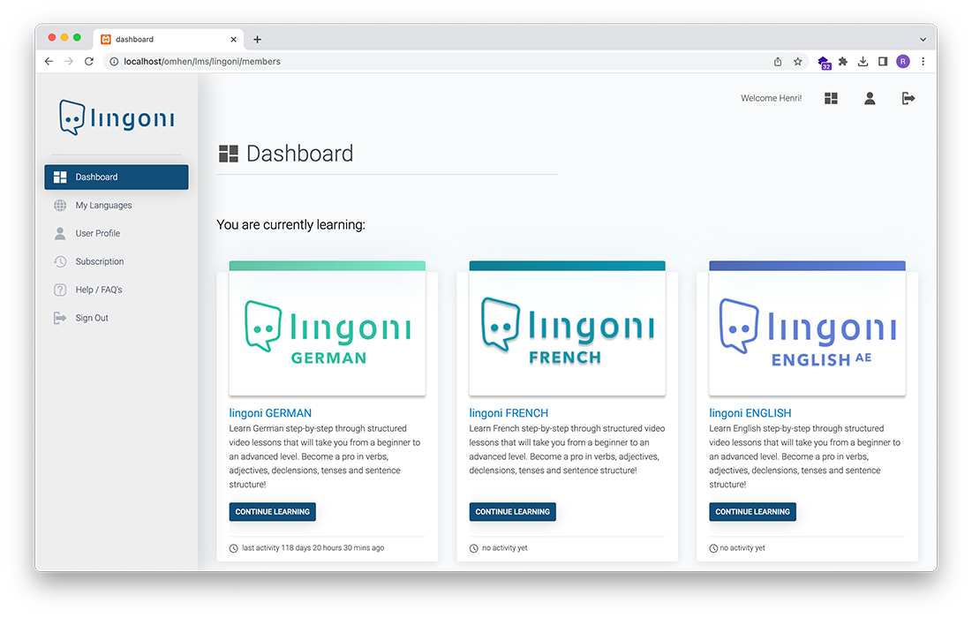Go to Help / FAQ's in sidebar
Viewport: 972px width, 618px height.
[x=99, y=290]
